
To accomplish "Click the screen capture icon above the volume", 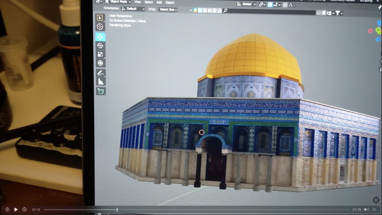I will pyautogui.click(x=376, y=200).
